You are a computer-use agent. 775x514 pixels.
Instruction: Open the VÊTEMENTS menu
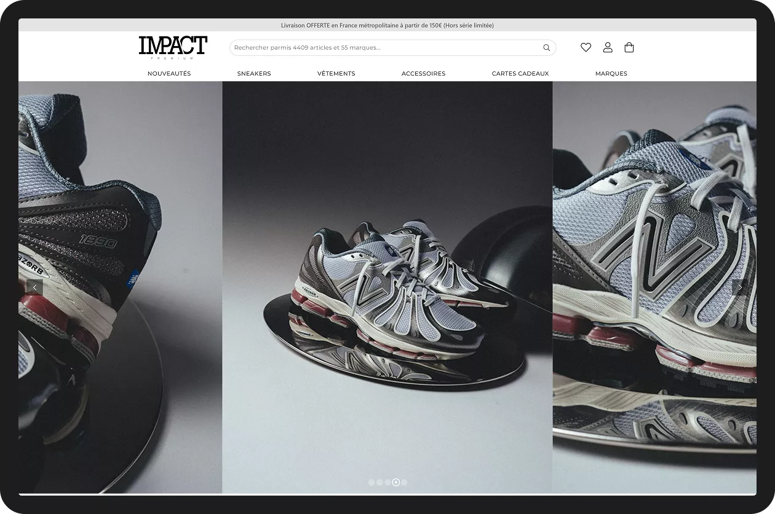tap(336, 74)
